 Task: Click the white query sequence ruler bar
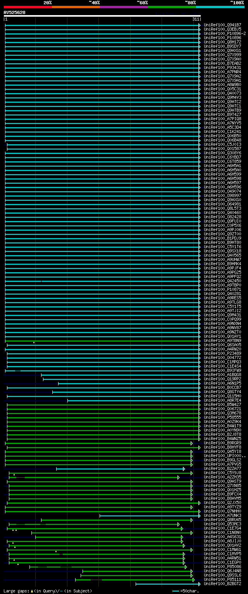click(102, 16)
